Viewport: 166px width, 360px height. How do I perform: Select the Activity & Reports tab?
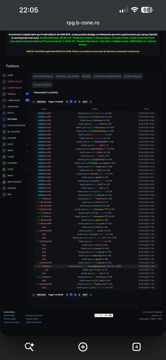42,85
